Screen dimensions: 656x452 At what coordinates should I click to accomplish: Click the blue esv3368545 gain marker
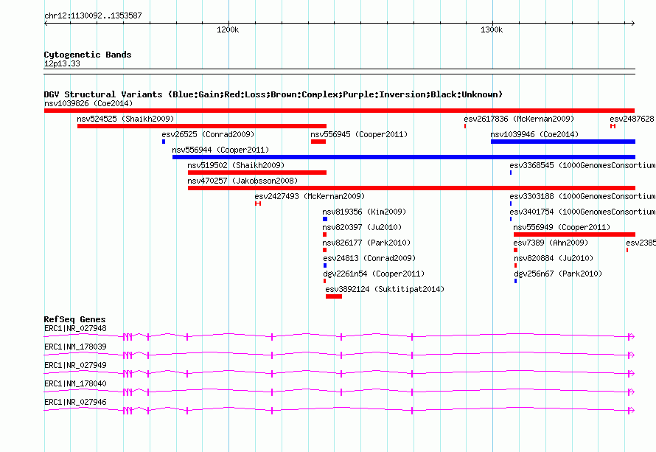coord(511,173)
